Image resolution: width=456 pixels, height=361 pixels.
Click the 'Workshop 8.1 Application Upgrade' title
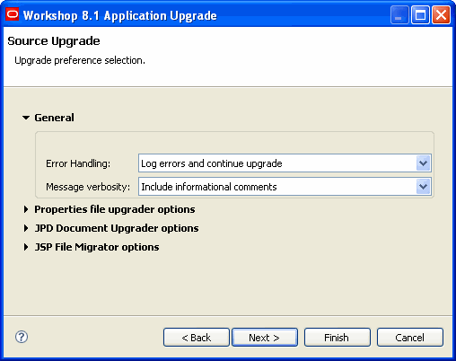[x=120, y=15]
